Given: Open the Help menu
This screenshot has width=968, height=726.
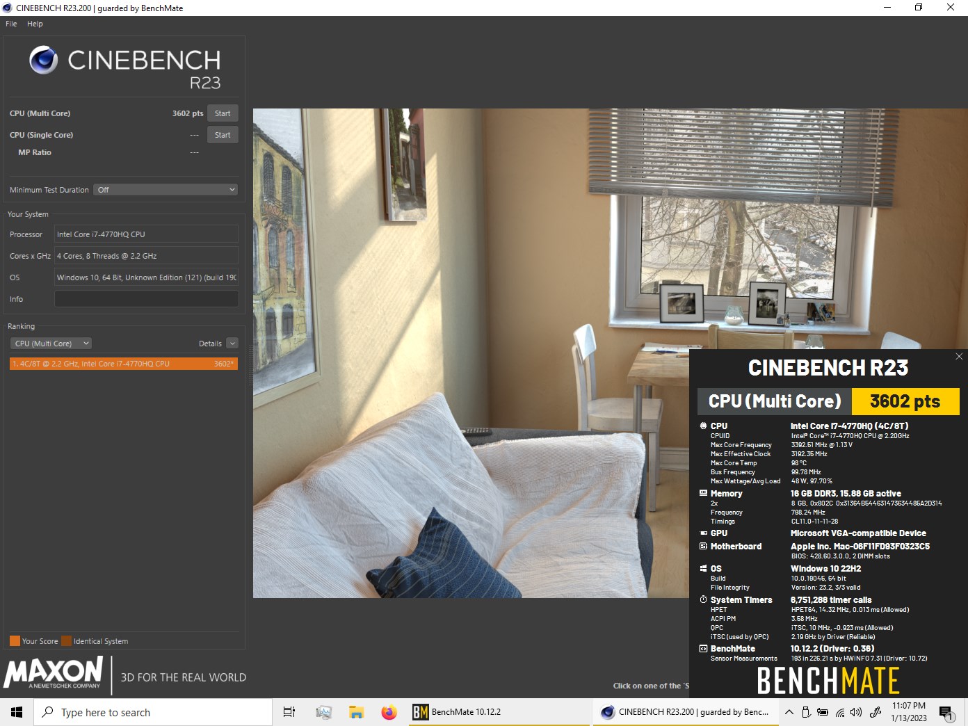Looking at the screenshot, I should [35, 24].
